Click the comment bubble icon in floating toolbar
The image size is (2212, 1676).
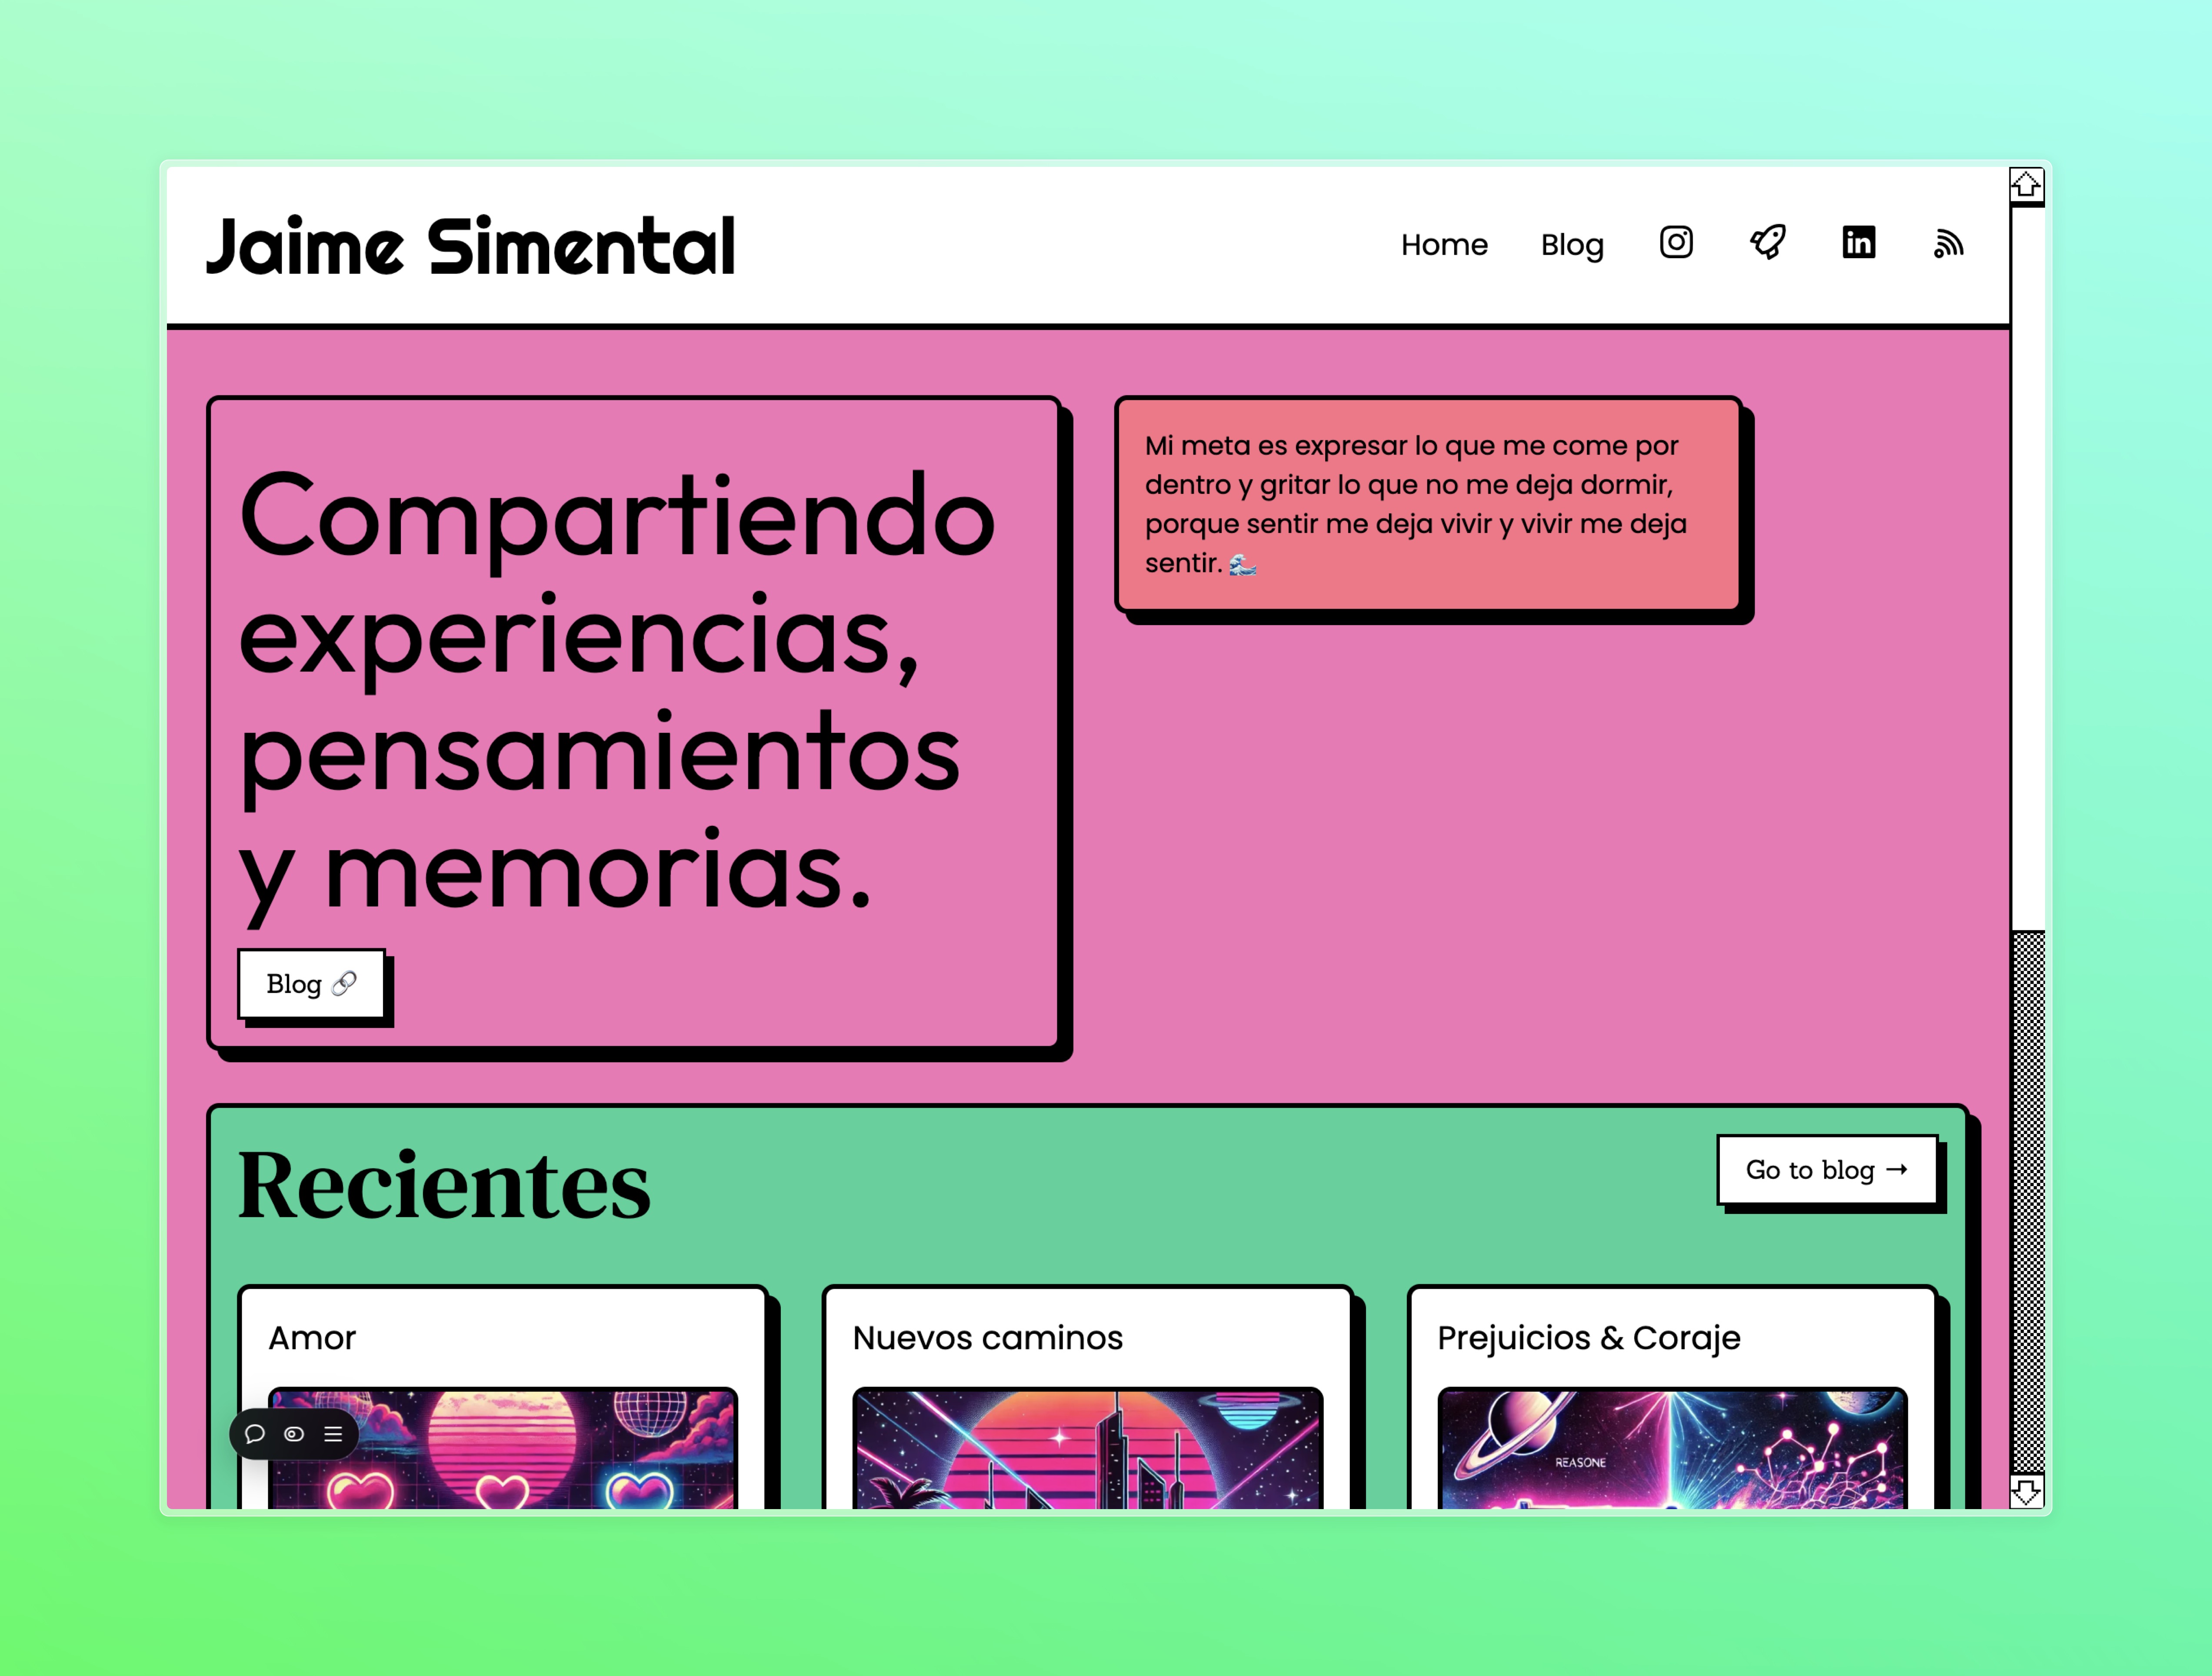point(255,1434)
